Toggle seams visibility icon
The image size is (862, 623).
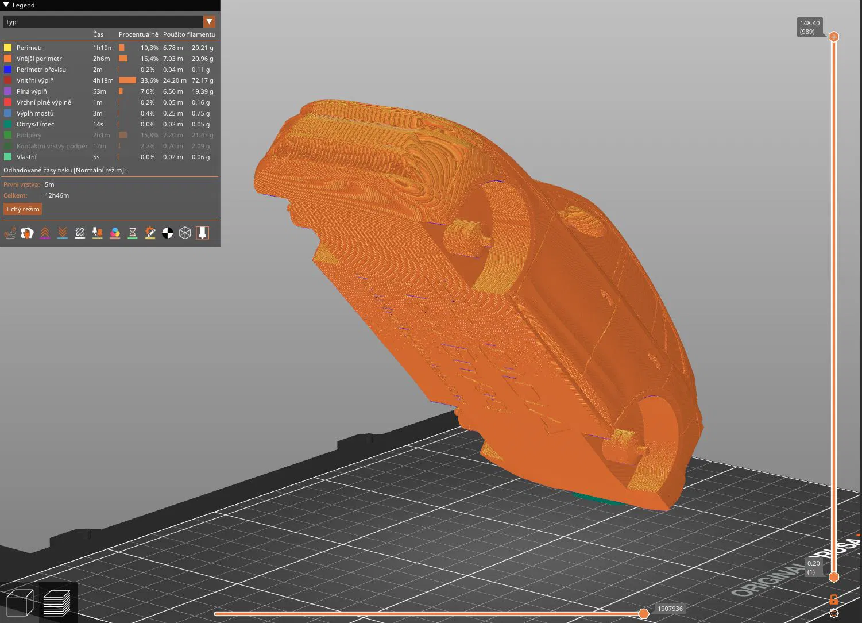[x=80, y=233]
